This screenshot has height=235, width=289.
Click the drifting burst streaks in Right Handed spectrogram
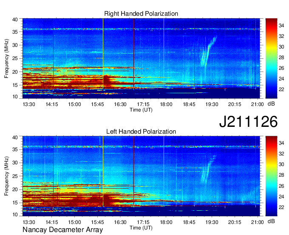tap(208, 52)
